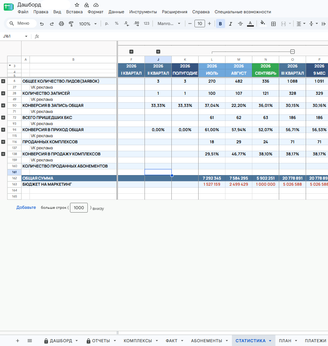Expand row group for ПРОДАННЫХ КОМПЛЕКСОВ
Screen dimensions: 328x346
pos(3,142)
